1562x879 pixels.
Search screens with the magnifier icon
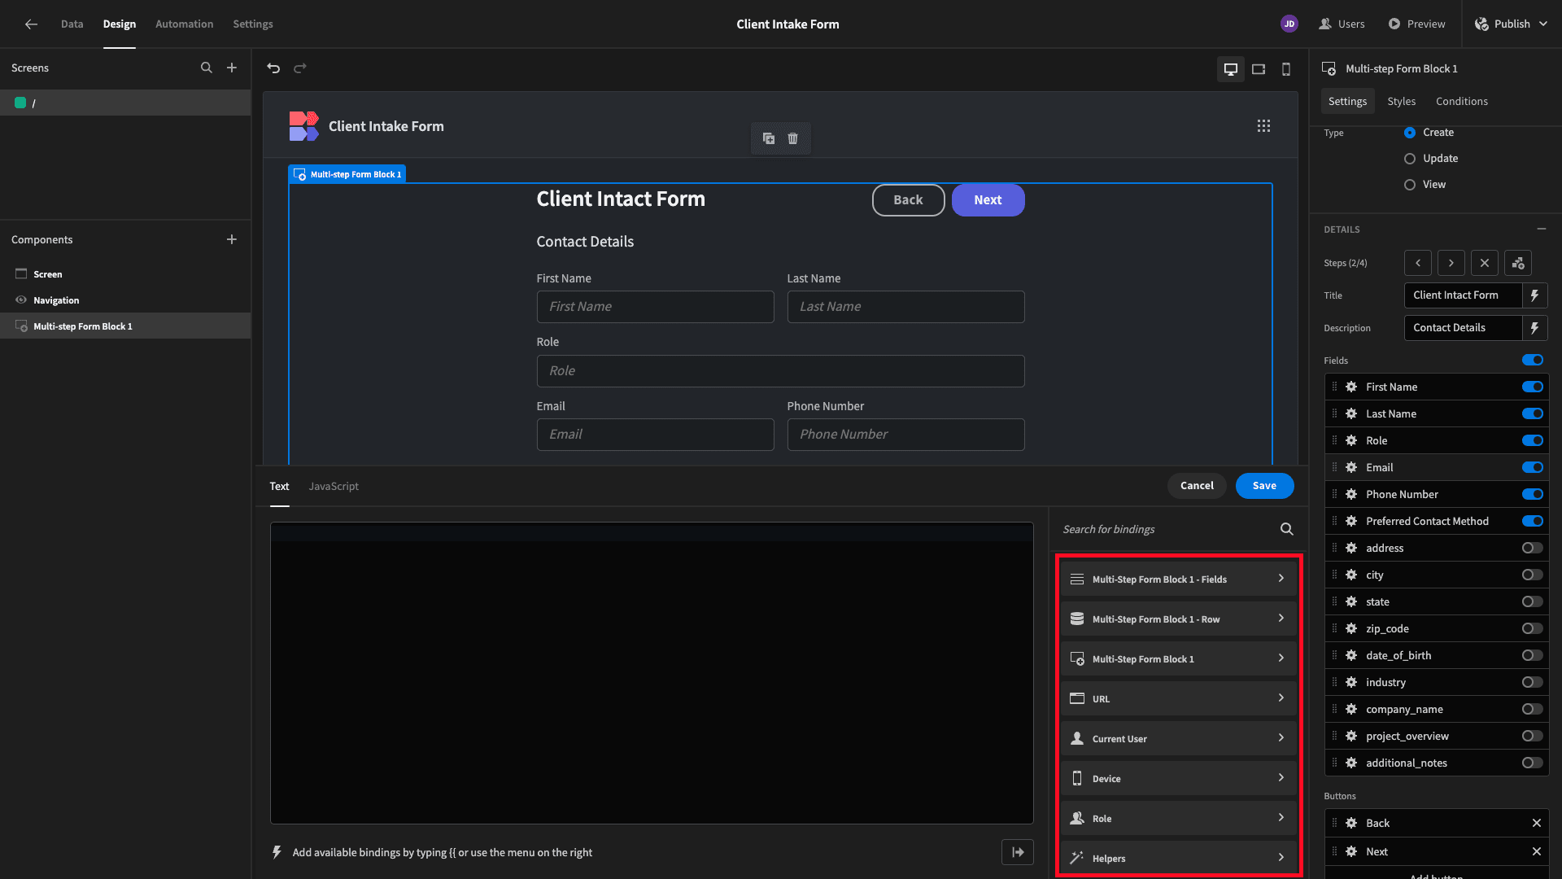207,68
